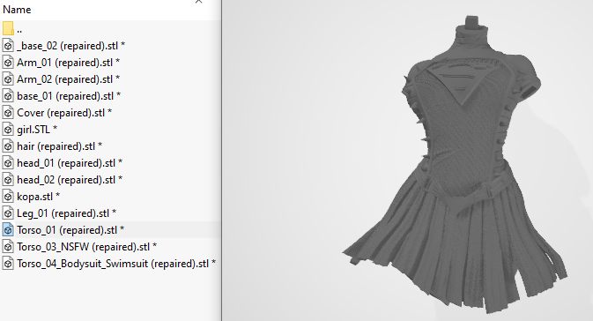Click the file icon beside kopa.stl
The height and width of the screenshot is (321, 593).
point(8,197)
